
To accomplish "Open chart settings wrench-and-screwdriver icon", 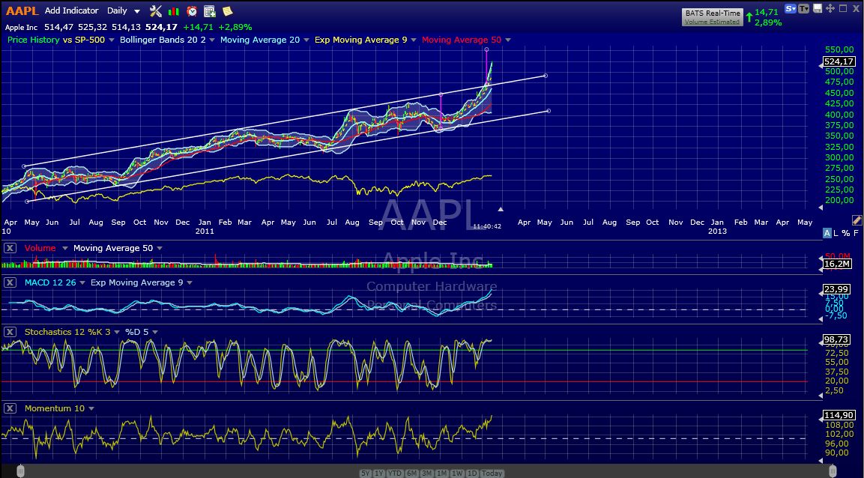I will click(156, 10).
